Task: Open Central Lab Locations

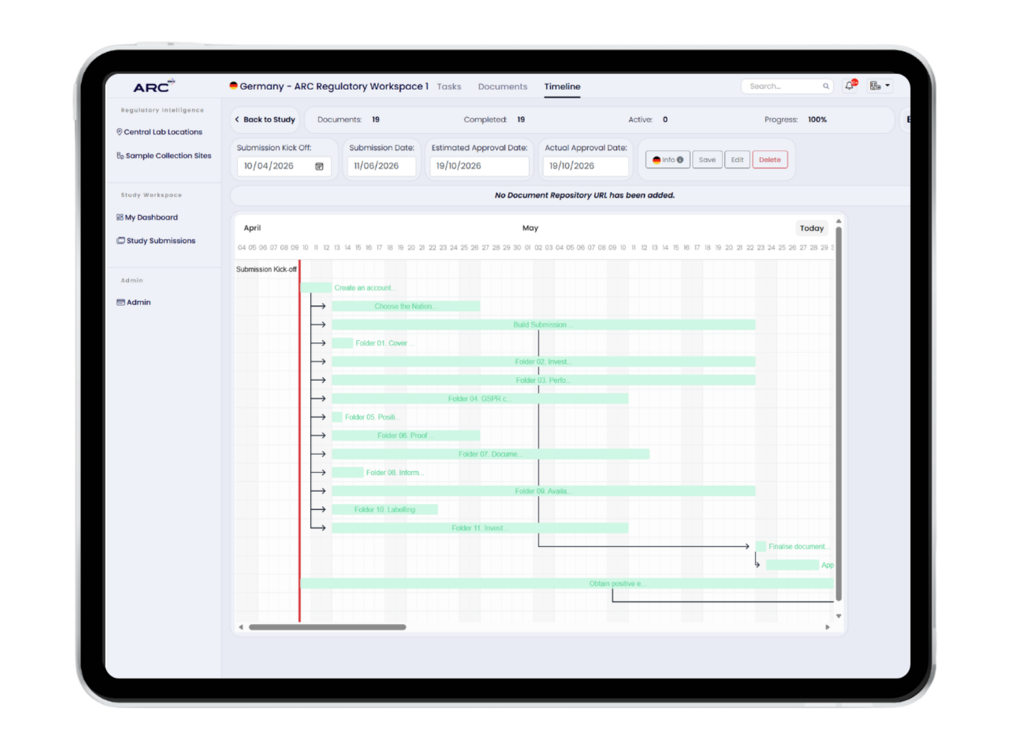Action: (160, 132)
